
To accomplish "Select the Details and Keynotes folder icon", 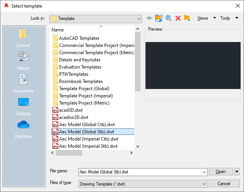I will point(55,60).
